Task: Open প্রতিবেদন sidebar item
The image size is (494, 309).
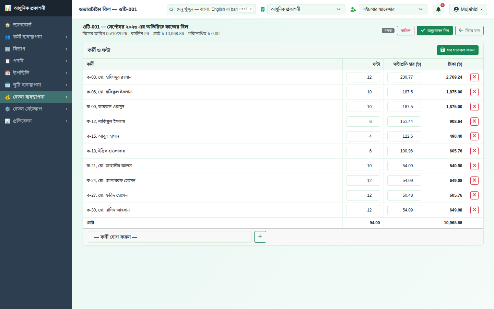Action: pos(36,121)
